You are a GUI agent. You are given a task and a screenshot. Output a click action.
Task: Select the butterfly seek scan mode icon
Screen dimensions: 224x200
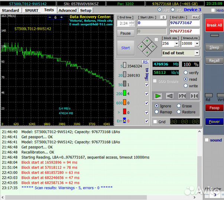194,96
